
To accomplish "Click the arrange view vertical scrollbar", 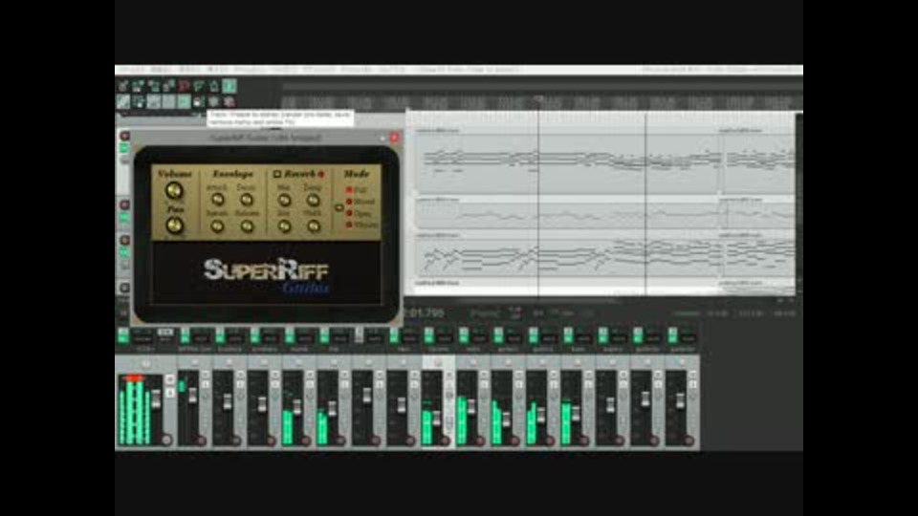I will pos(798,202).
